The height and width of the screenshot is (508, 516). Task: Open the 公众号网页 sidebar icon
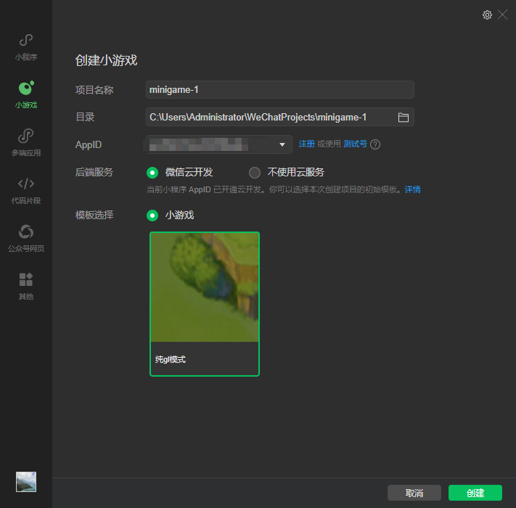tap(26, 232)
